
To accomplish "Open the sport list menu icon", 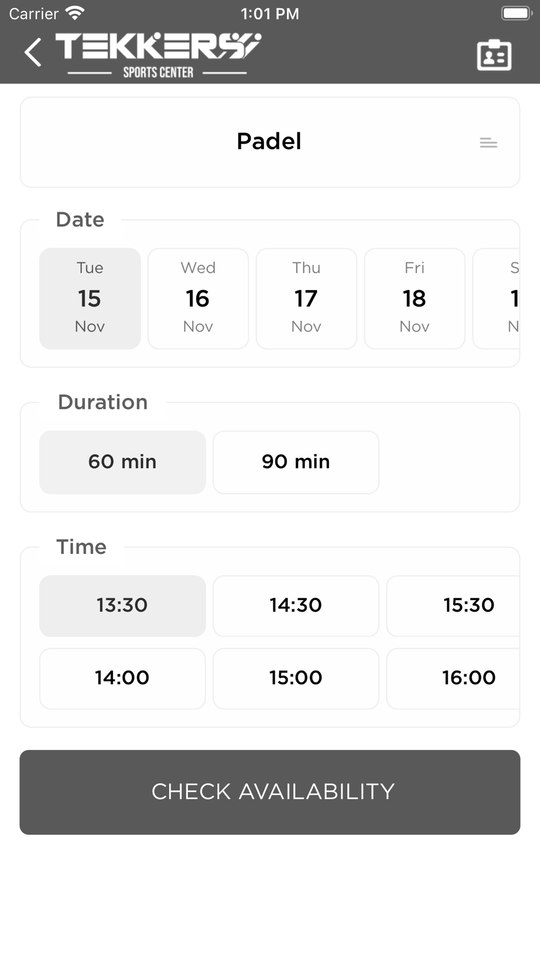I will [488, 143].
